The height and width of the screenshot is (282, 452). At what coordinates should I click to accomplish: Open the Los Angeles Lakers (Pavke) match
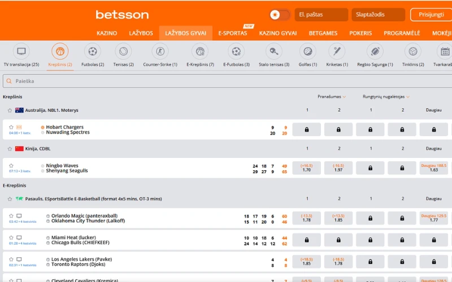tap(81, 262)
